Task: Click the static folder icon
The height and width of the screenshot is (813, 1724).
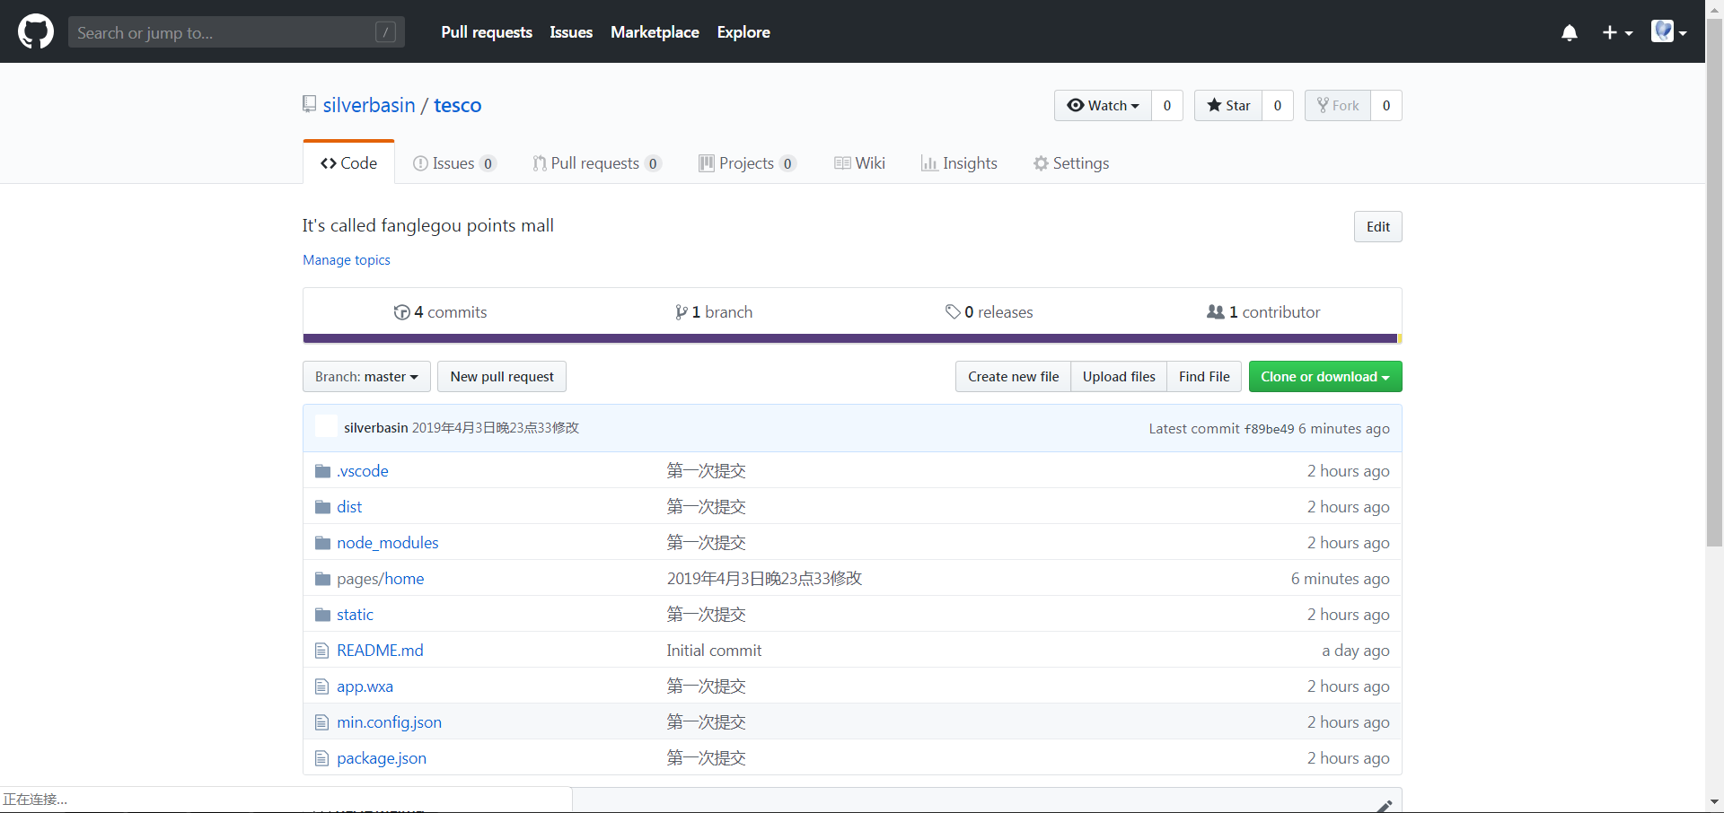Action: pos(323,615)
